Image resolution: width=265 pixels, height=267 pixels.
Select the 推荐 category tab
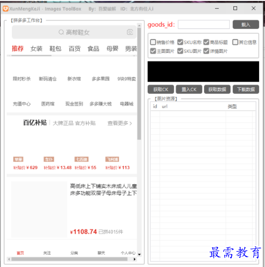tap(18, 49)
